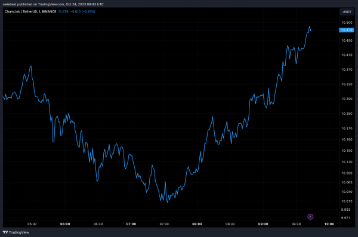Click the 10.410 price axis label
358x237 pixels.
point(347,55)
